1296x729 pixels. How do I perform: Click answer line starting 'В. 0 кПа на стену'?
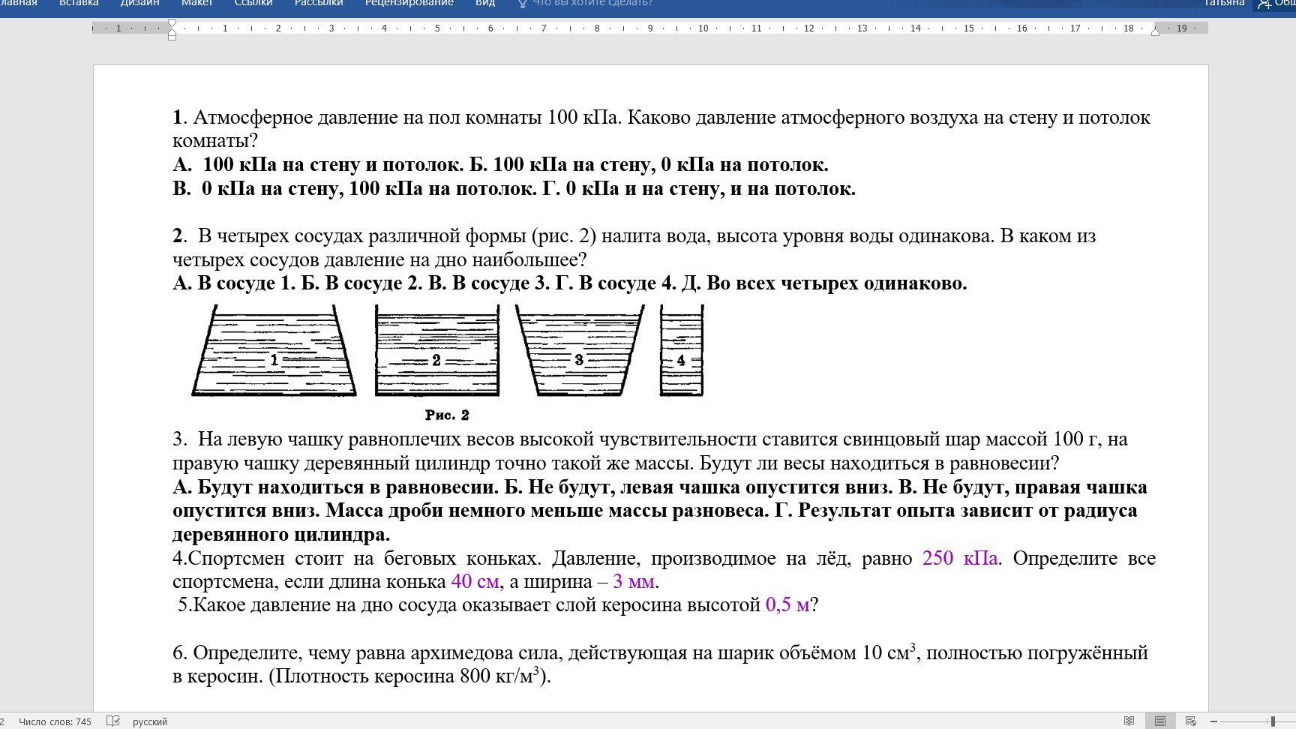(514, 188)
